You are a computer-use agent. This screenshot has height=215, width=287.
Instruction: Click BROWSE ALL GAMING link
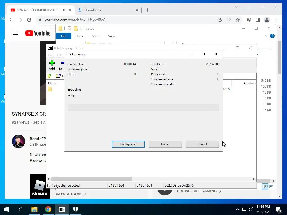(x=199, y=191)
